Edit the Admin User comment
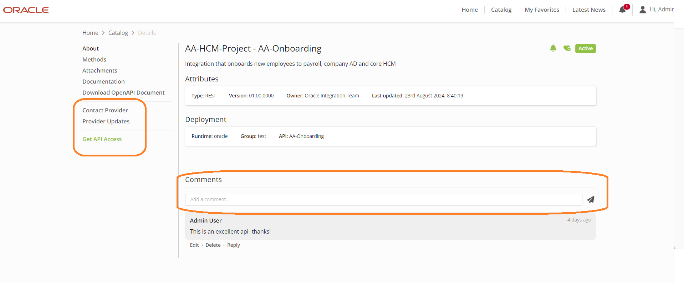Screen dimensions: 684x283 click(x=194, y=245)
